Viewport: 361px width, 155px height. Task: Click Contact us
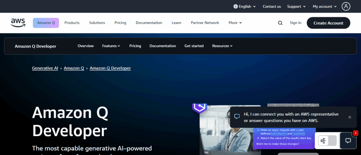(272, 6)
